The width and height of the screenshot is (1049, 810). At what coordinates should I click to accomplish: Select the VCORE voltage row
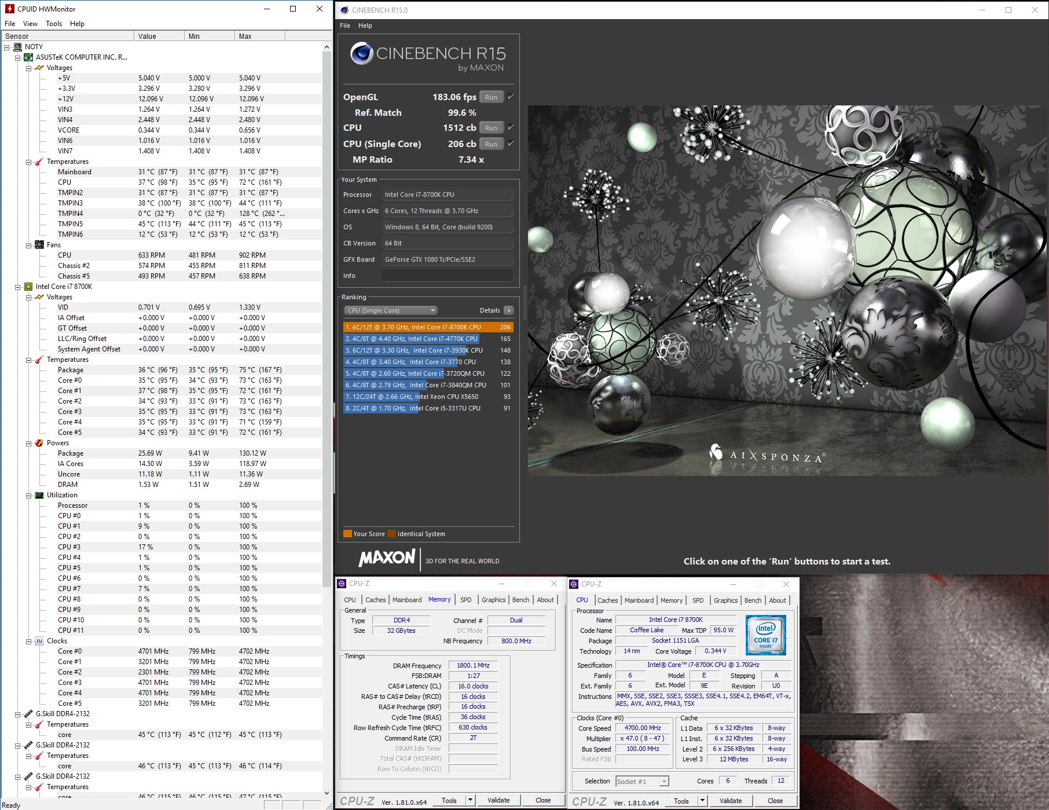161,130
